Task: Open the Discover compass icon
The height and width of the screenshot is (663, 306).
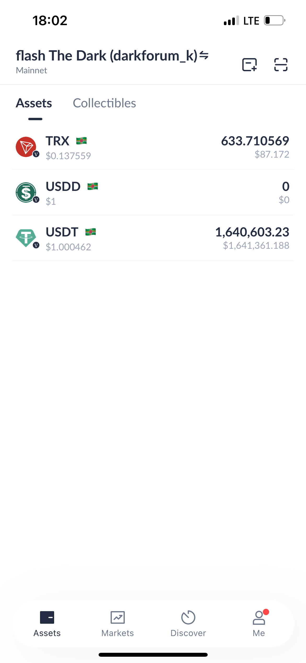Action: click(x=188, y=617)
